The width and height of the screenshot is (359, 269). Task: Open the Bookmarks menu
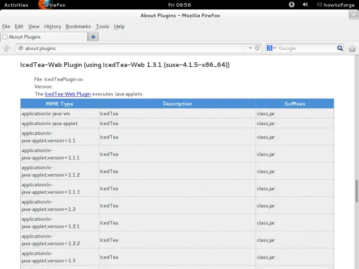(x=78, y=26)
